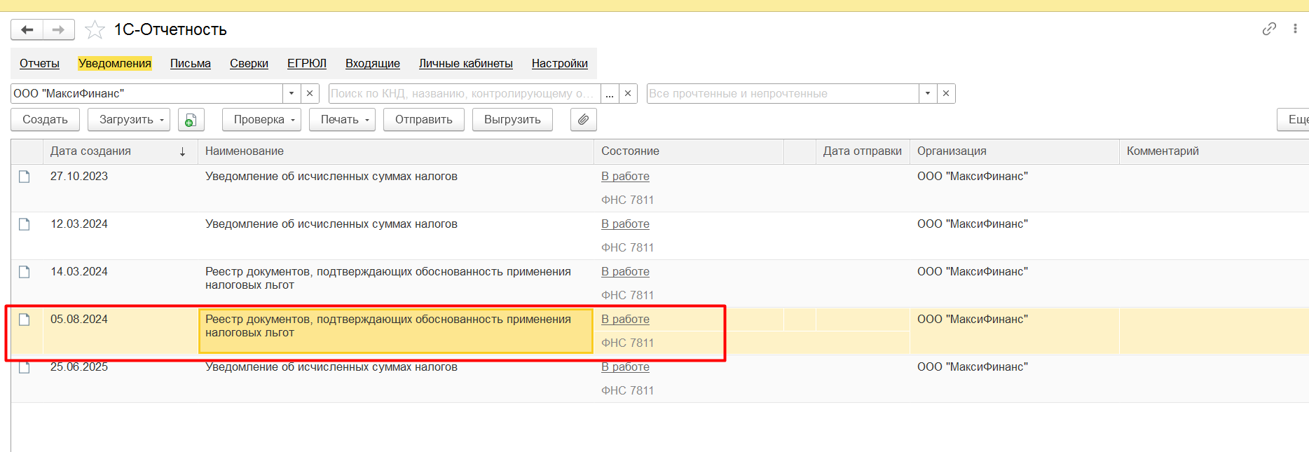Viewport: 1309px width, 452px height.
Task: Go to the Личные кабинеты tab
Action: click(x=466, y=63)
